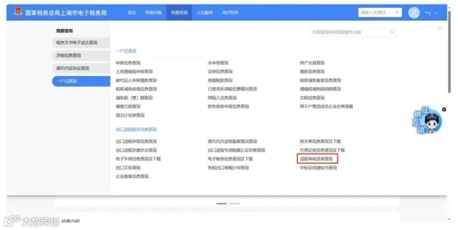Click the user avatar icon
The width and height of the screenshot is (458, 230).
point(413,13)
